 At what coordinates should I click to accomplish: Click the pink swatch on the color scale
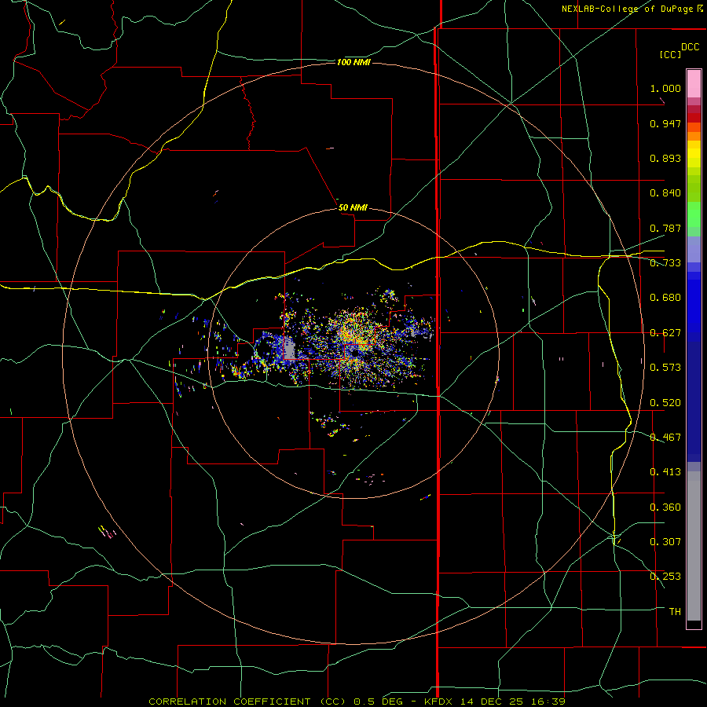click(694, 84)
